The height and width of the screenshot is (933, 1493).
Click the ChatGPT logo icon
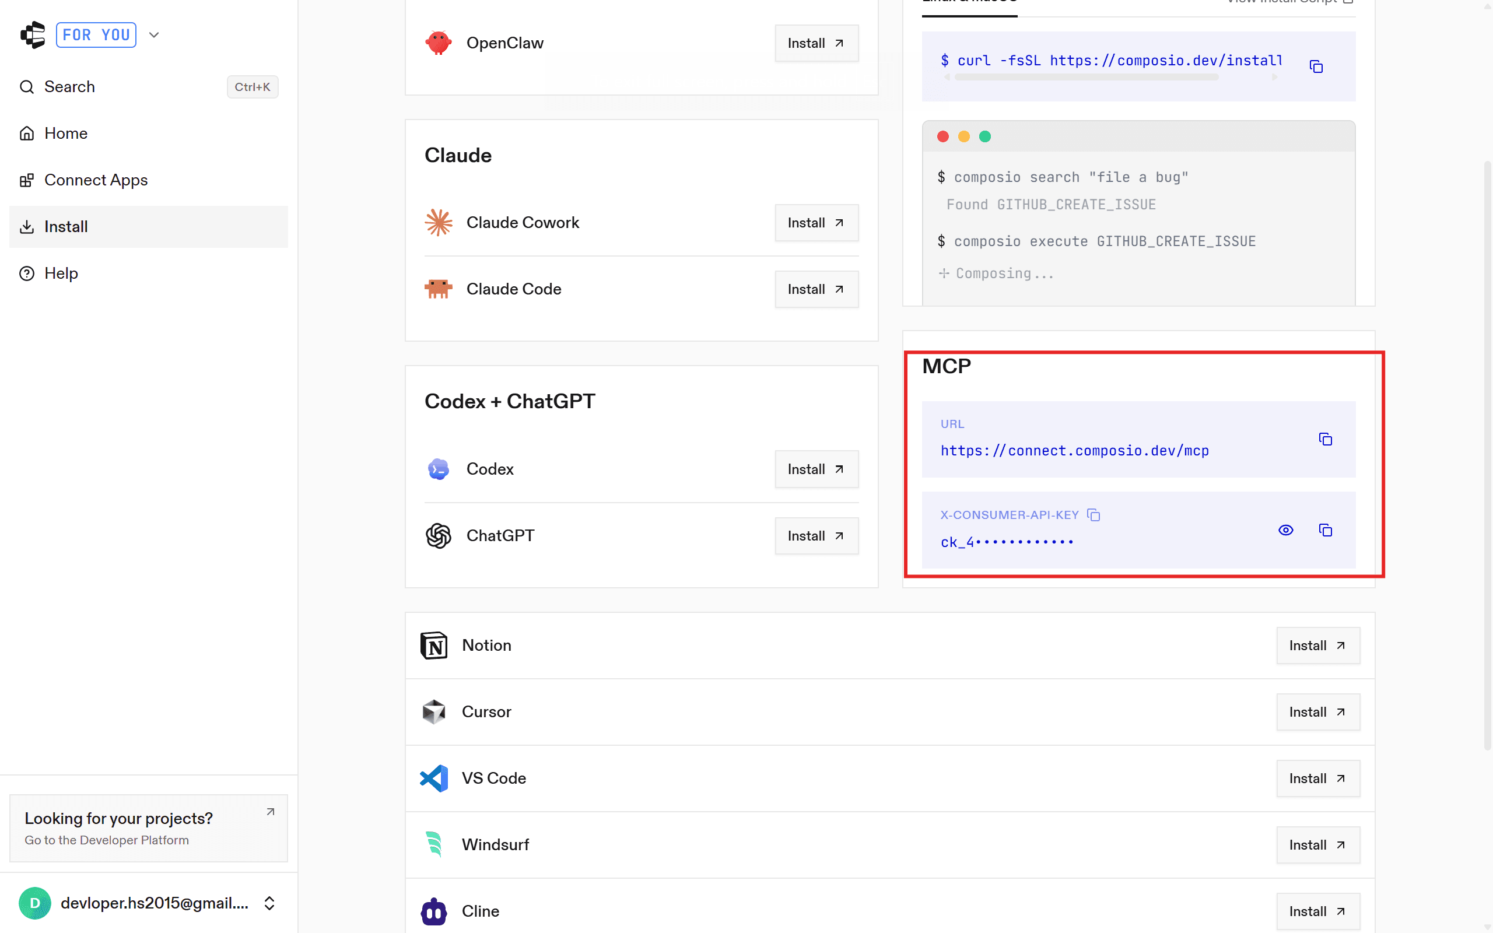(438, 536)
